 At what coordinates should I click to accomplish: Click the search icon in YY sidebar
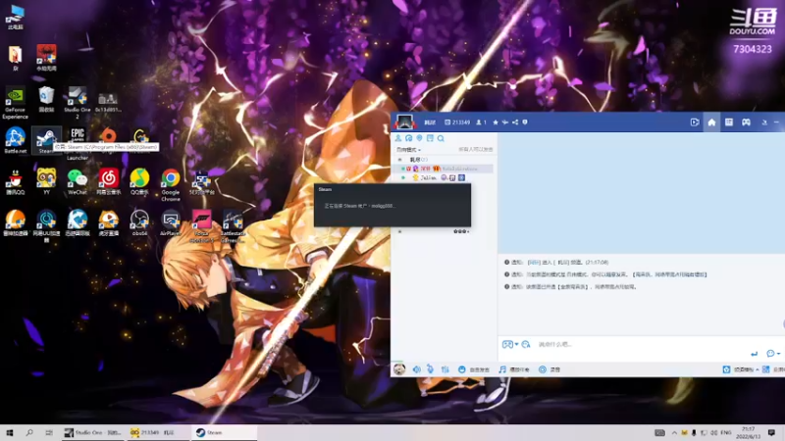441,138
